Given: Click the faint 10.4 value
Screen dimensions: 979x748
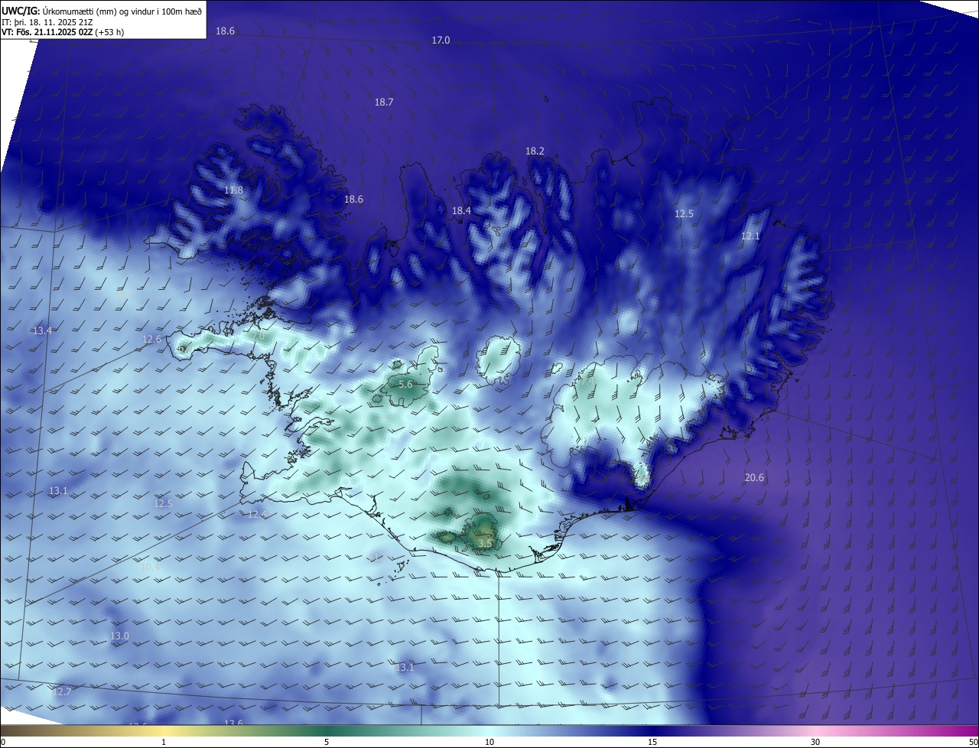Looking at the screenshot, I should [150, 568].
